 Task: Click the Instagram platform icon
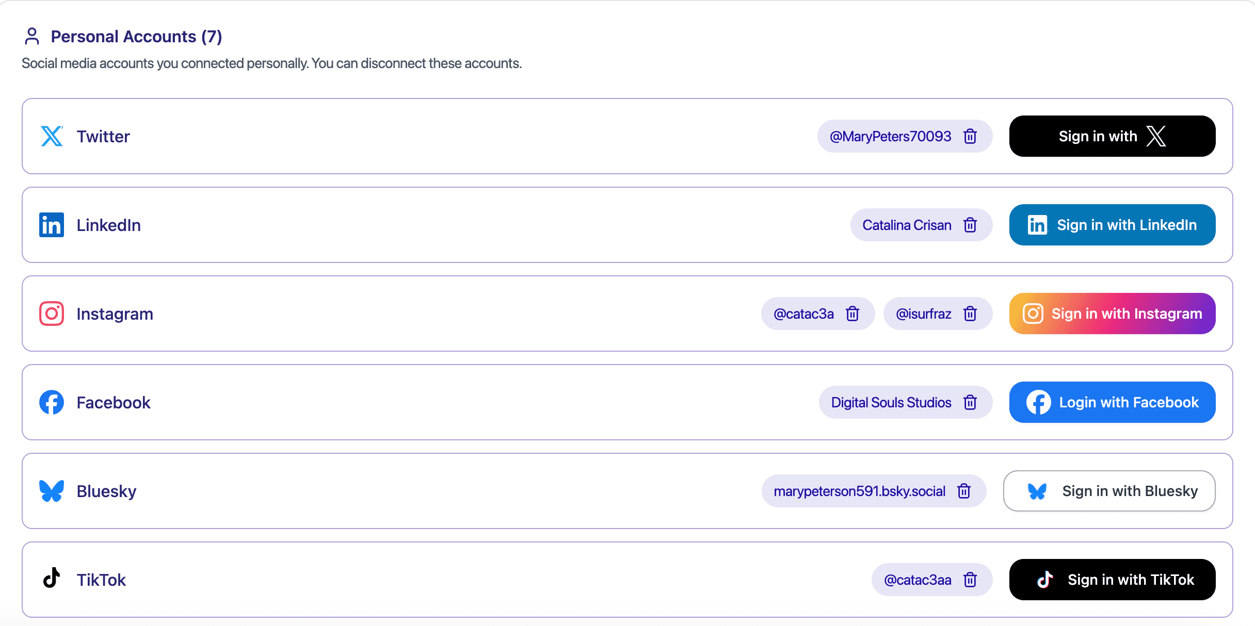point(52,313)
